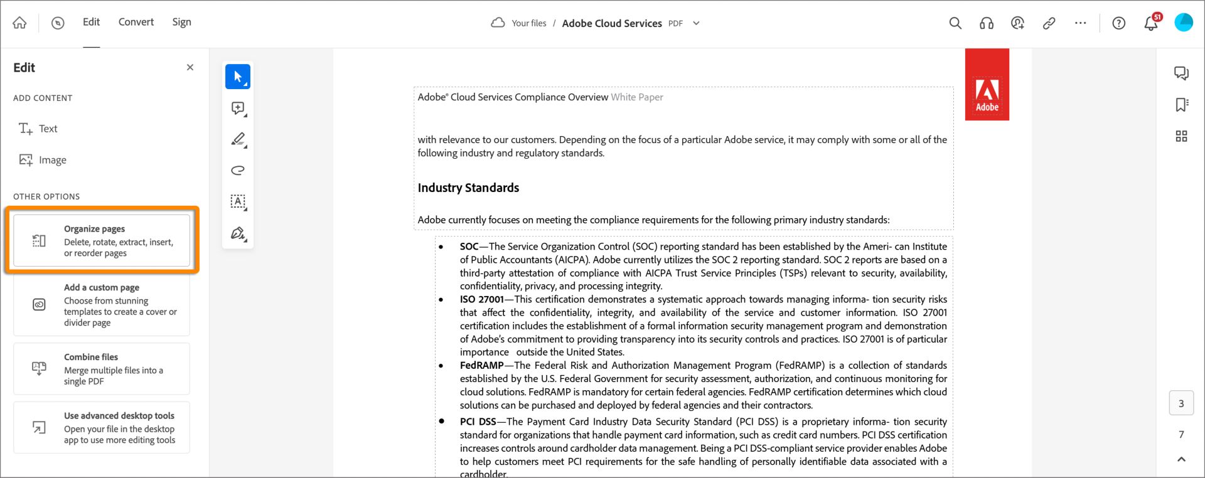
Task: Open Organize pages option
Action: point(102,241)
